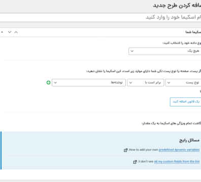Click the green plus add-condition icon

49,82
